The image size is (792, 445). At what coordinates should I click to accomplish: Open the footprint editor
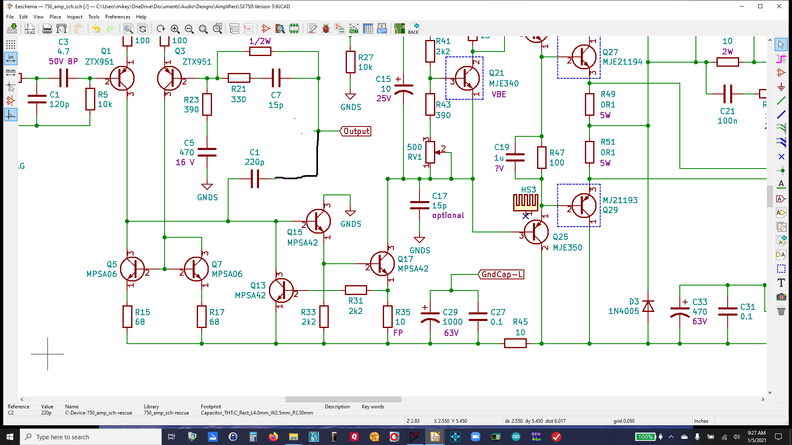[294, 28]
